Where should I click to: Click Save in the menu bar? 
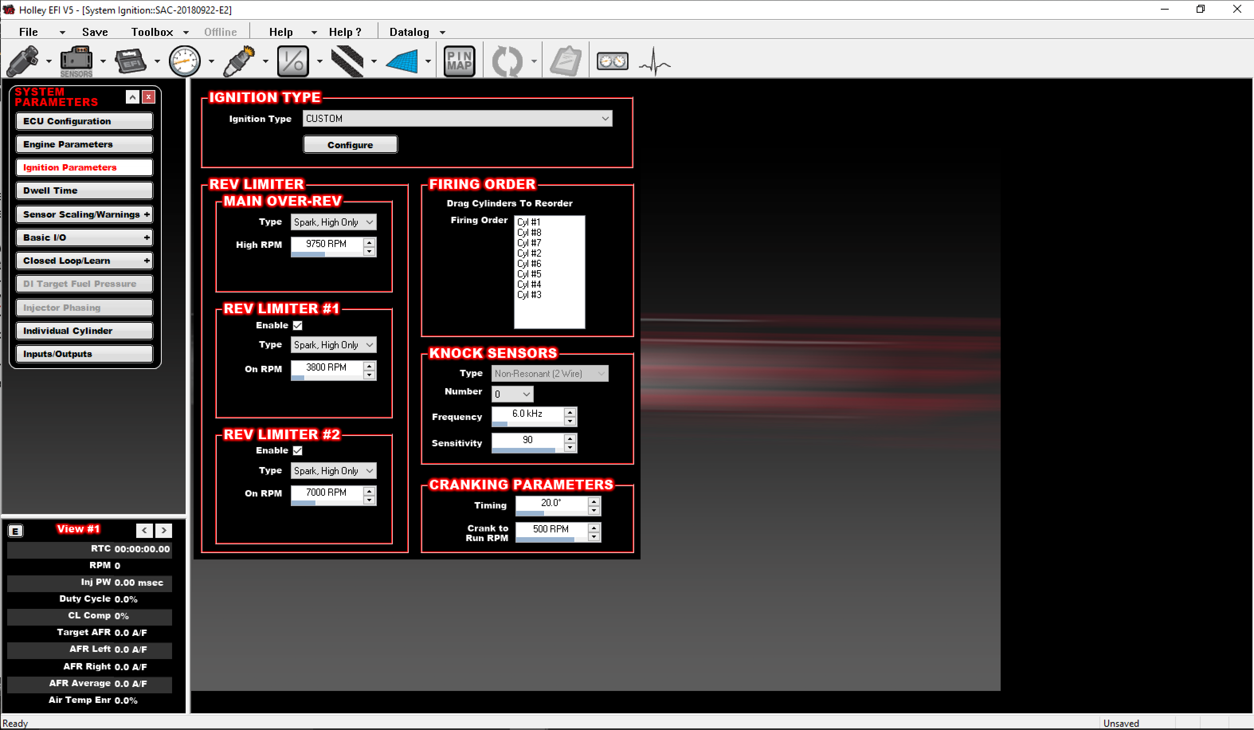pos(95,32)
